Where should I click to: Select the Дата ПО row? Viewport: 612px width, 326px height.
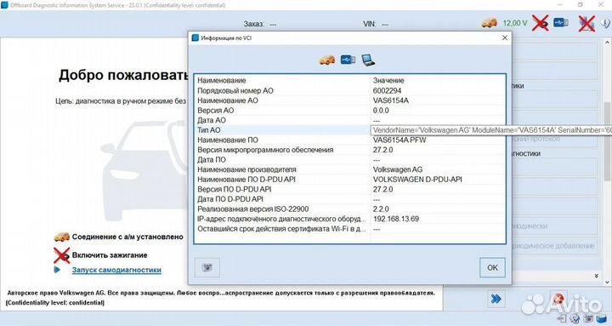[x=349, y=160]
